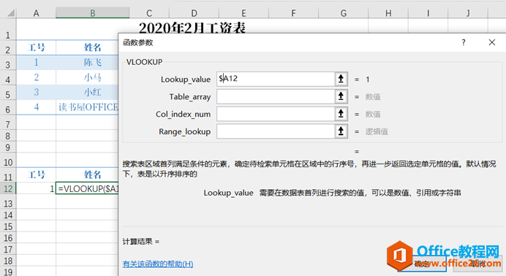Select column C header
The image size is (506, 276).
click(x=149, y=13)
